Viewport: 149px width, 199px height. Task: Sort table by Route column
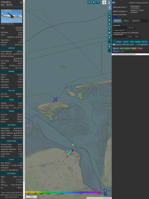126,42
